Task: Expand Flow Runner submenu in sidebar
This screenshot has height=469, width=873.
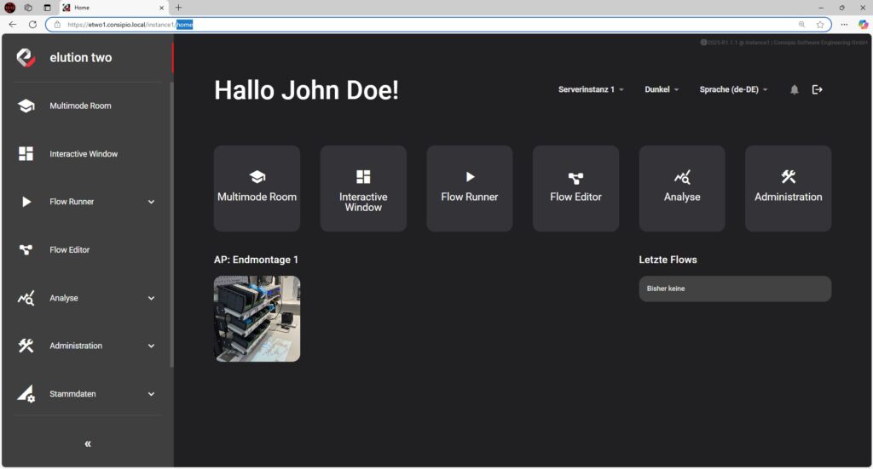Action: [x=151, y=203]
